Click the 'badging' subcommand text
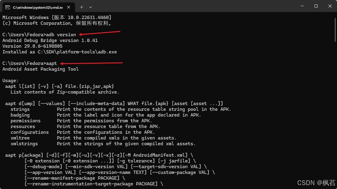The height and width of the screenshot is (189, 337). 20,115
